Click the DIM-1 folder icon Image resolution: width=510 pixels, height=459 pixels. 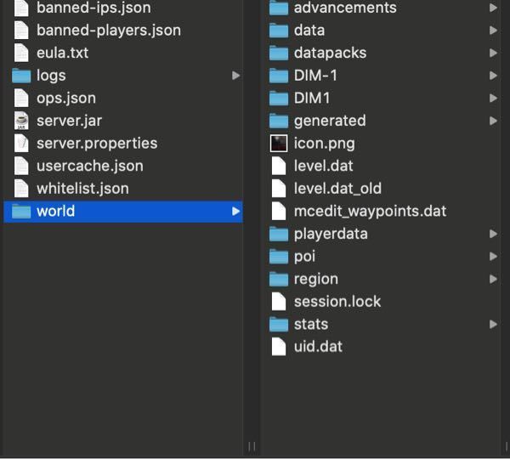[x=279, y=76]
